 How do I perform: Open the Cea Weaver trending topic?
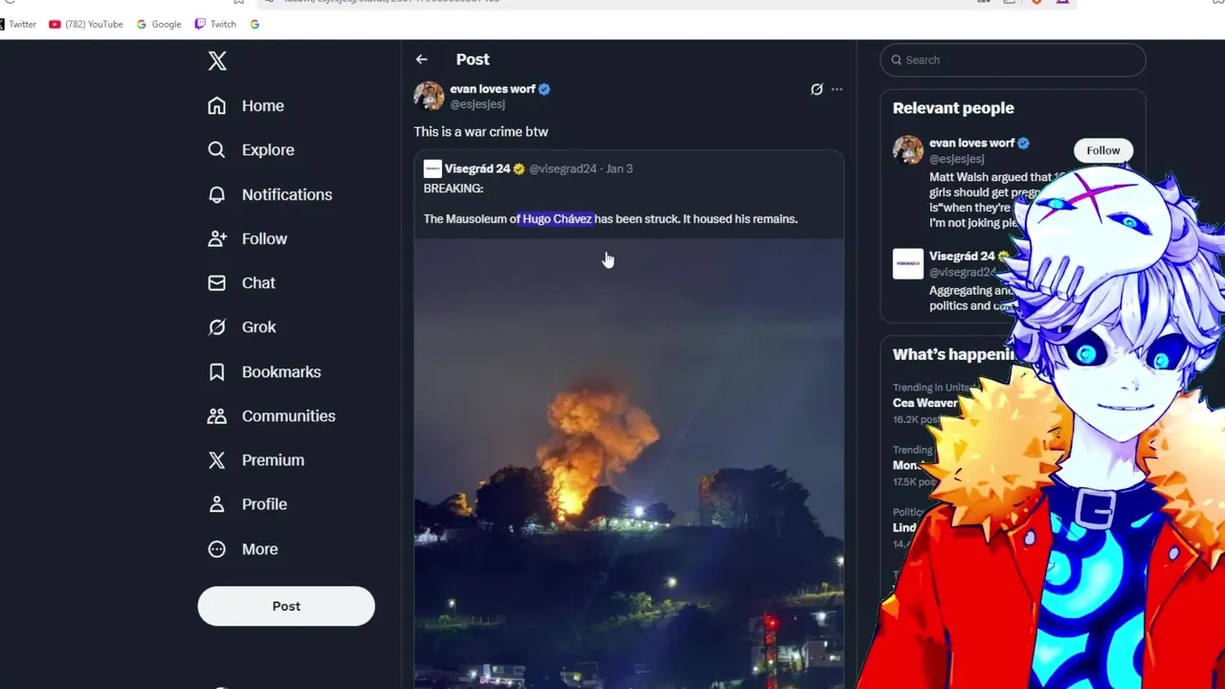[925, 403]
